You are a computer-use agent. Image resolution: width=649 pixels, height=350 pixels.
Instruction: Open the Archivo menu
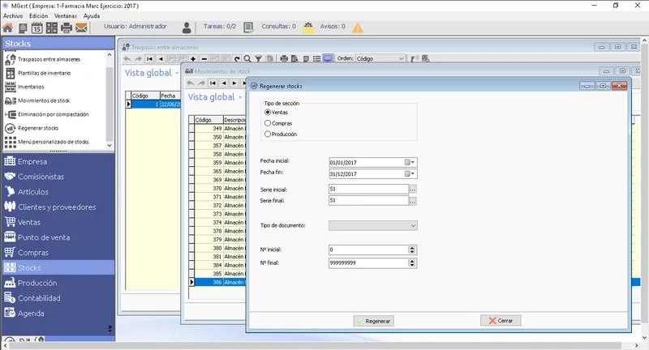13,16
